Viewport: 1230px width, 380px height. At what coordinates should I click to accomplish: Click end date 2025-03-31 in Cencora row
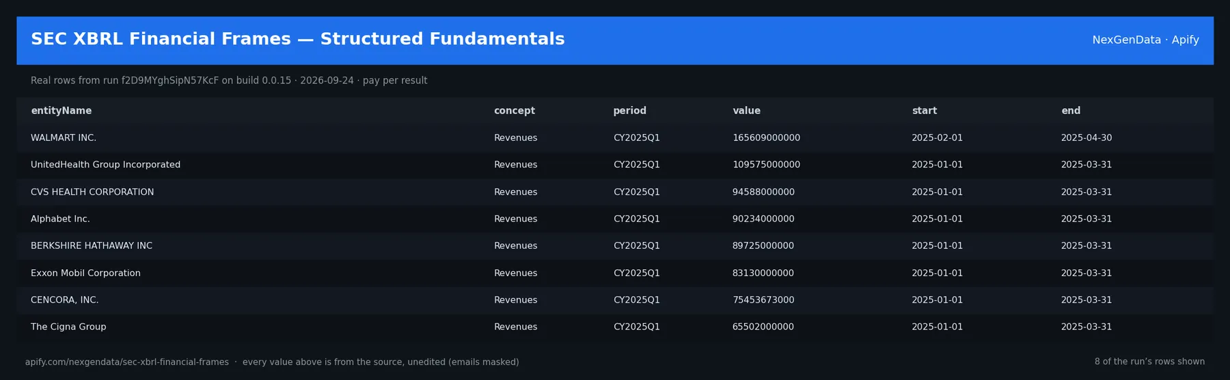click(x=1086, y=300)
